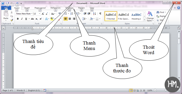
Task: Click Zoom Out minus button near 110%
Action: (155, 90)
